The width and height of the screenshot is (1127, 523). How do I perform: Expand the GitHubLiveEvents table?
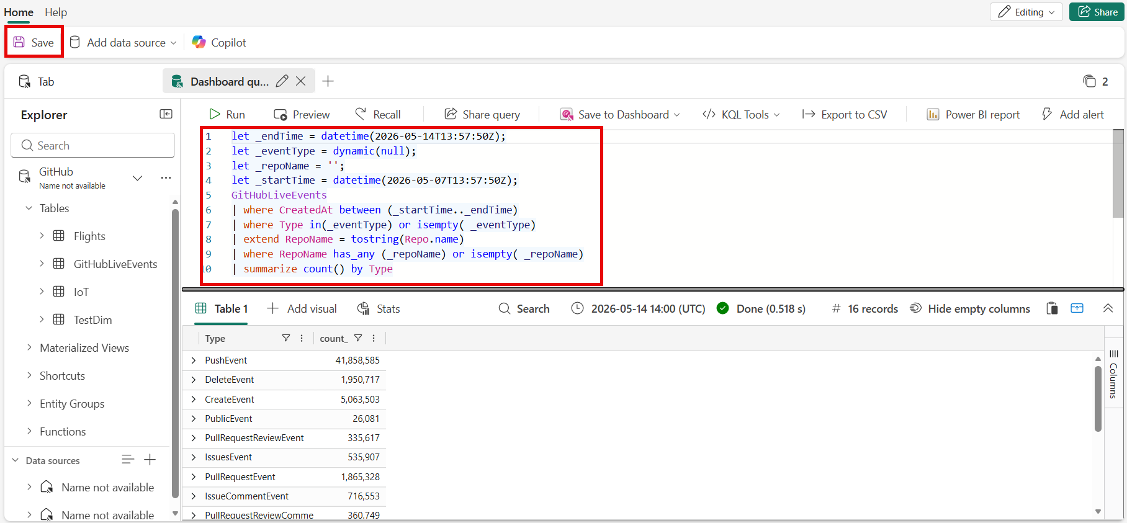[x=42, y=264]
